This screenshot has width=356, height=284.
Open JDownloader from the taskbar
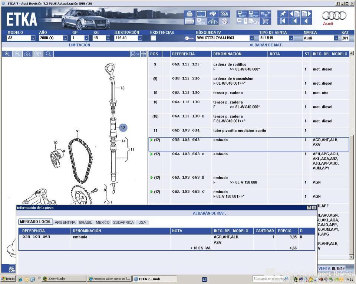[63, 279]
